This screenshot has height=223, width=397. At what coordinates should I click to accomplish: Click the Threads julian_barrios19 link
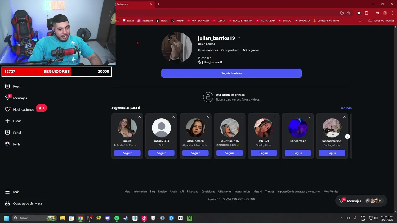click(x=210, y=63)
